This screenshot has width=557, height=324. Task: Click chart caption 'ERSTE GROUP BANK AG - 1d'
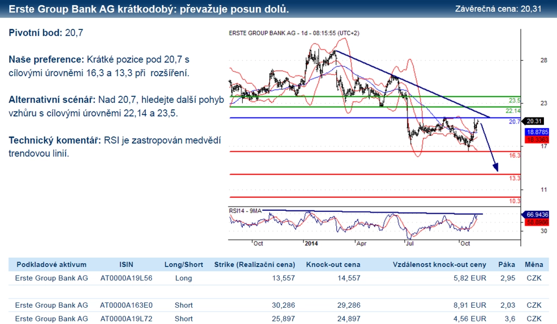[x=268, y=33]
